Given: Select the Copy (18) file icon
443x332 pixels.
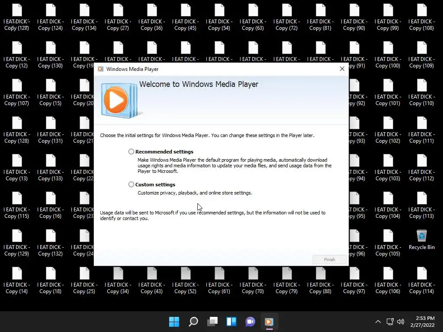Looking at the screenshot, I should pyautogui.click(x=51, y=281).
